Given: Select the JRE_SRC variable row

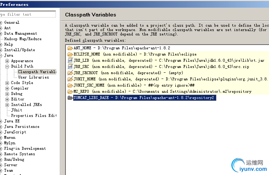Looking at the screenshot, I should 158,66.
